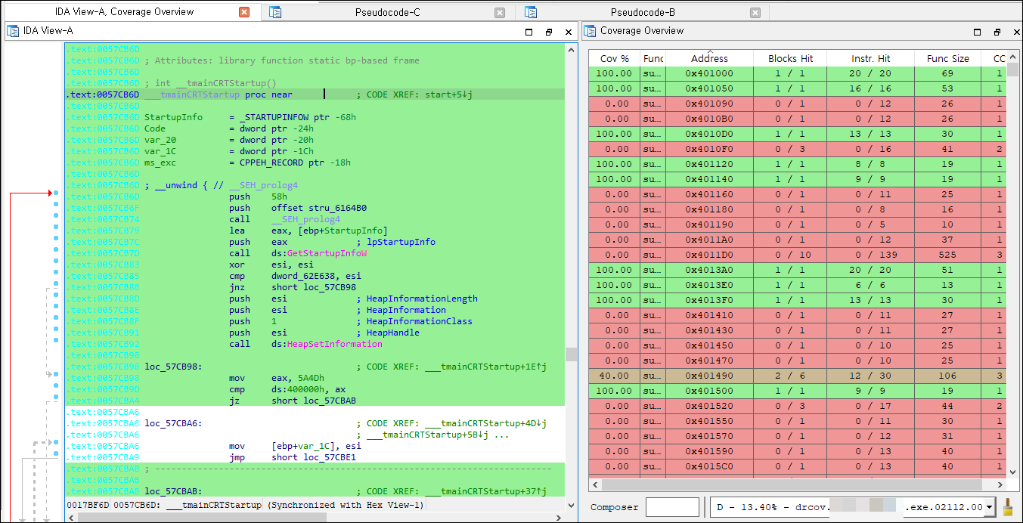Click the coverage table scroll-up arrow
Viewport: 1023px width, 523px height.
click(x=1012, y=57)
